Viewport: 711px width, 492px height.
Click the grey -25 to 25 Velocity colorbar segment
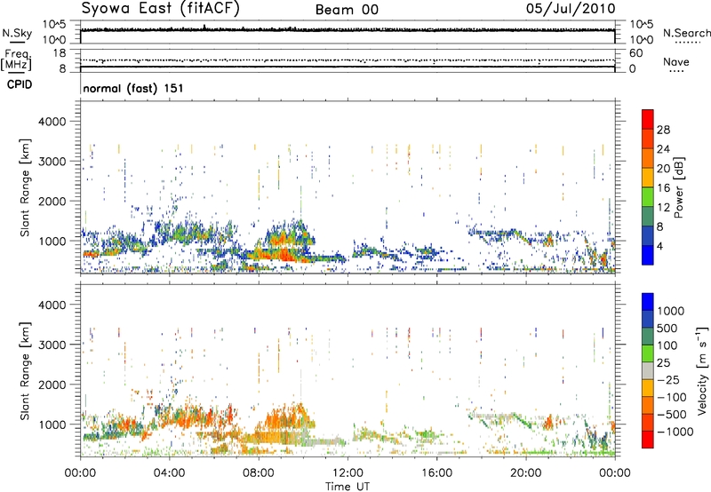click(648, 370)
